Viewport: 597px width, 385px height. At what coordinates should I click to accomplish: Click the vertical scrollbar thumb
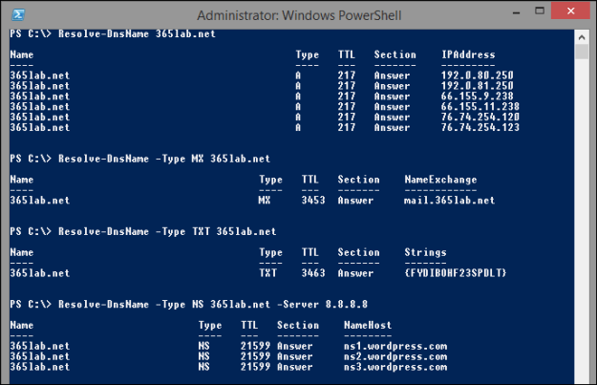[582, 53]
